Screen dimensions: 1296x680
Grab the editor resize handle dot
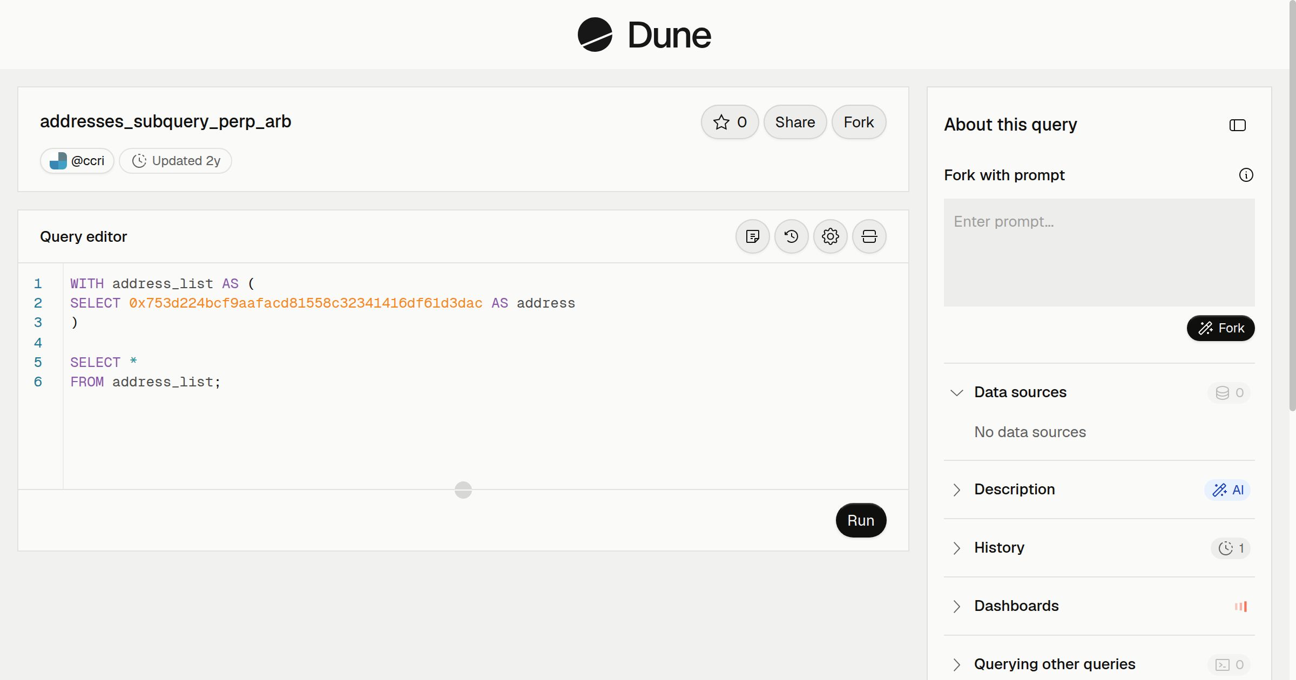point(463,490)
